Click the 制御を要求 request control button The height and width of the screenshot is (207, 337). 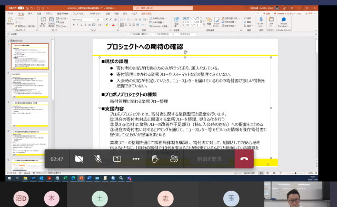(209, 159)
